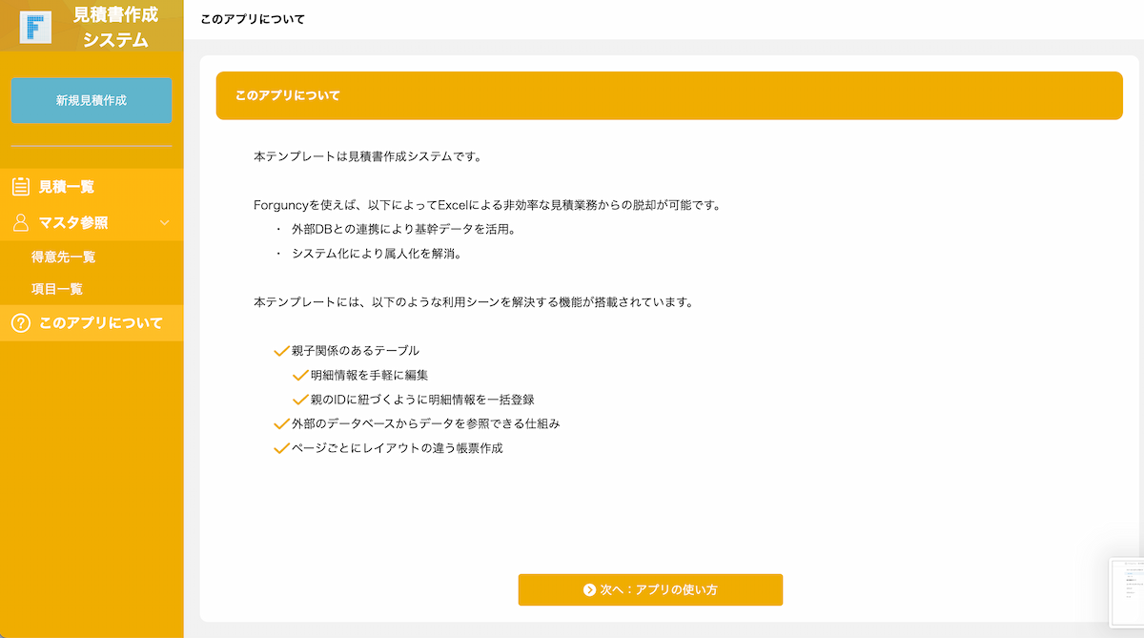The width and height of the screenshot is (1144, 638).
Task: Collapse the マスタ参照 chevron arrow
Action: [x=165, y=223]
